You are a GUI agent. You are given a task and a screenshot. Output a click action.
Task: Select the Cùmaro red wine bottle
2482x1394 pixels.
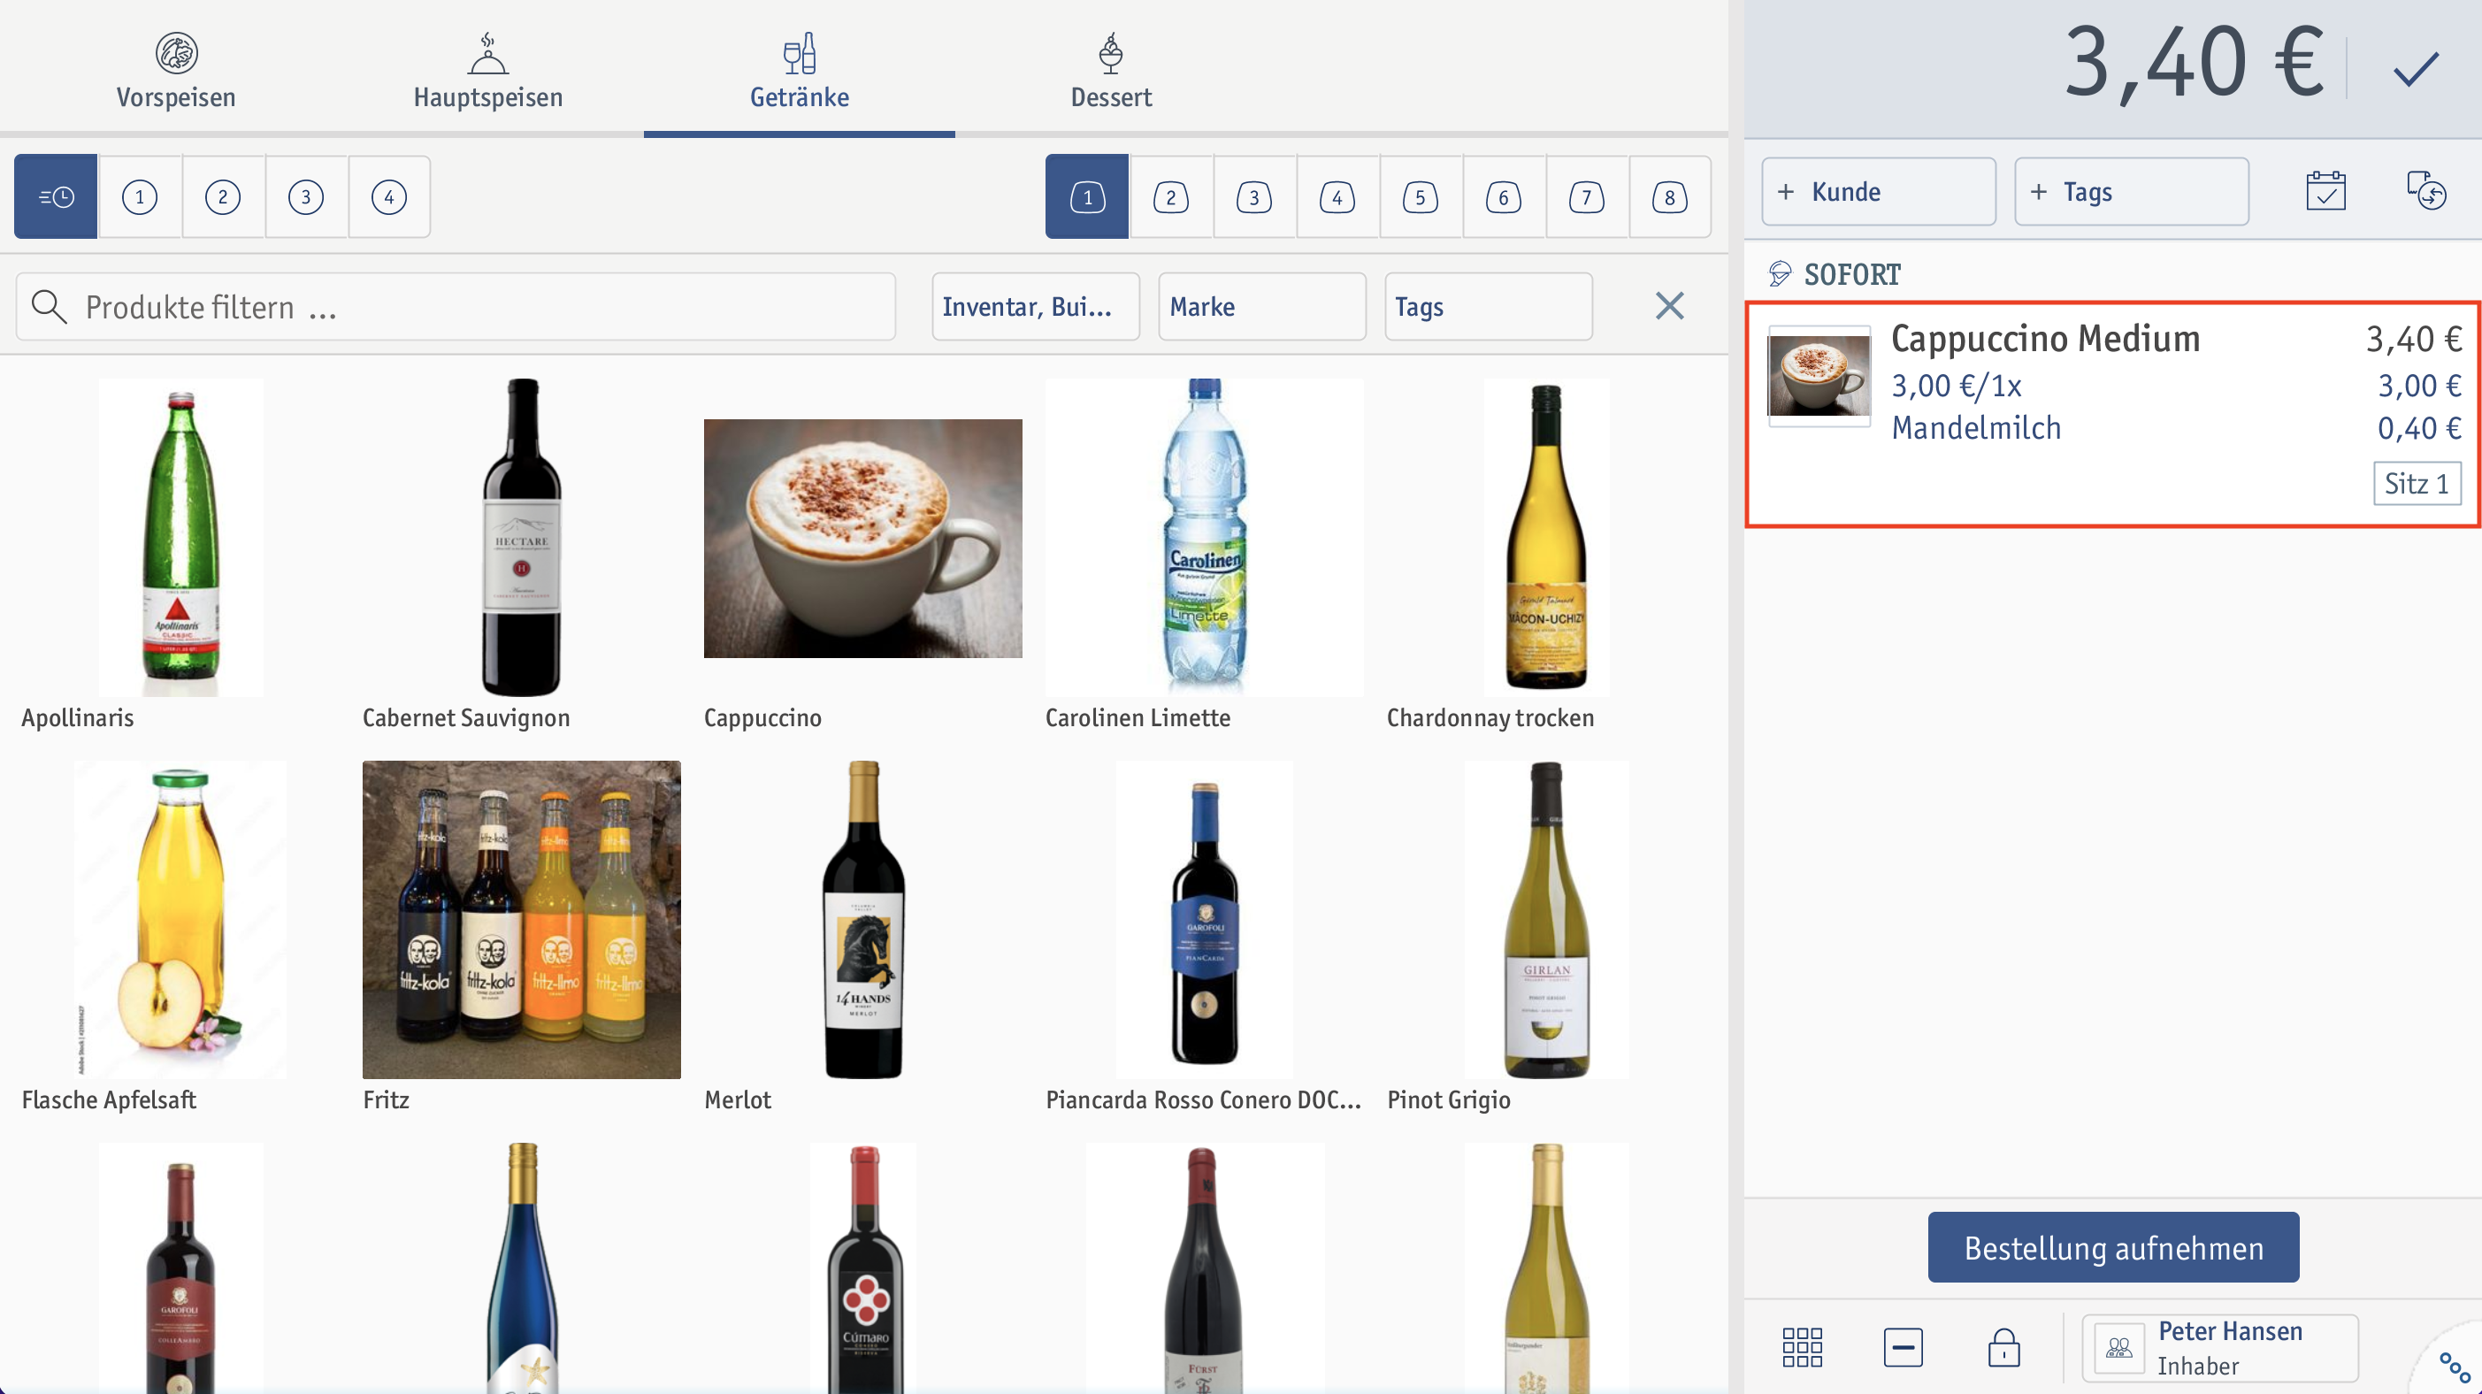click(x=862, y=1268)
